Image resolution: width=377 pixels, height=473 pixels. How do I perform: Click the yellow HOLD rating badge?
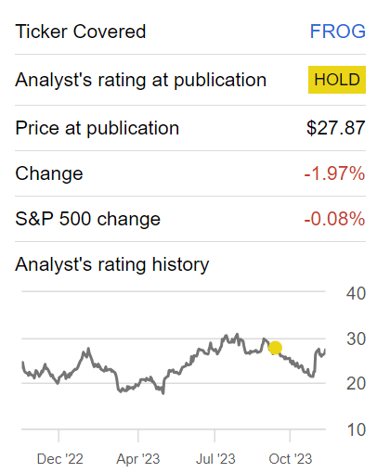pyautogui.click(x=337, y=80)
